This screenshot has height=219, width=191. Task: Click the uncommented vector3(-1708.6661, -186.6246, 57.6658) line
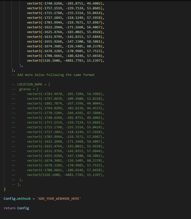pos(66,56)
